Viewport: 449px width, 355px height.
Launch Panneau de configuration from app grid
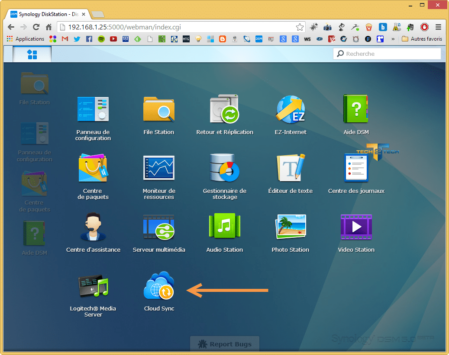click(93, 110)
